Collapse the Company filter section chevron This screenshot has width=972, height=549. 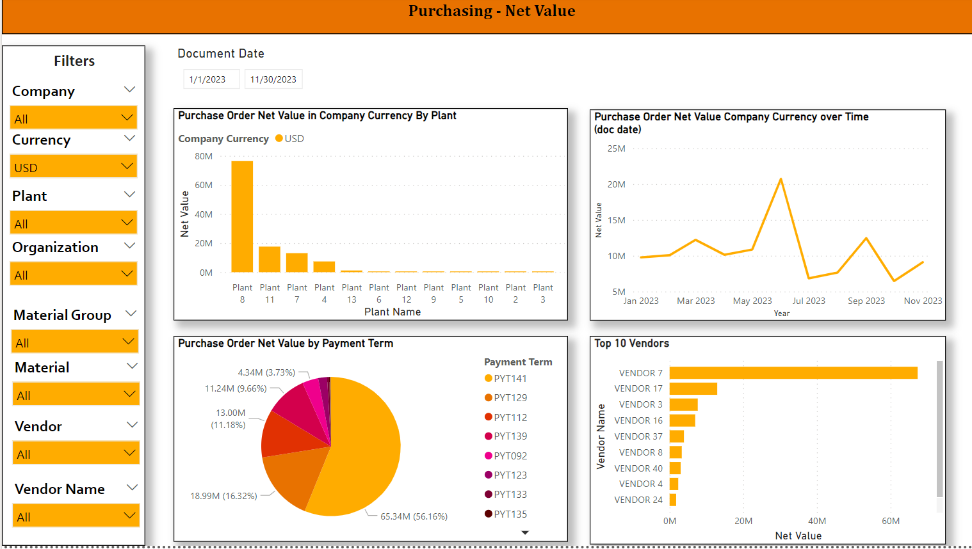pyautogui.click(x=130, y=90)
